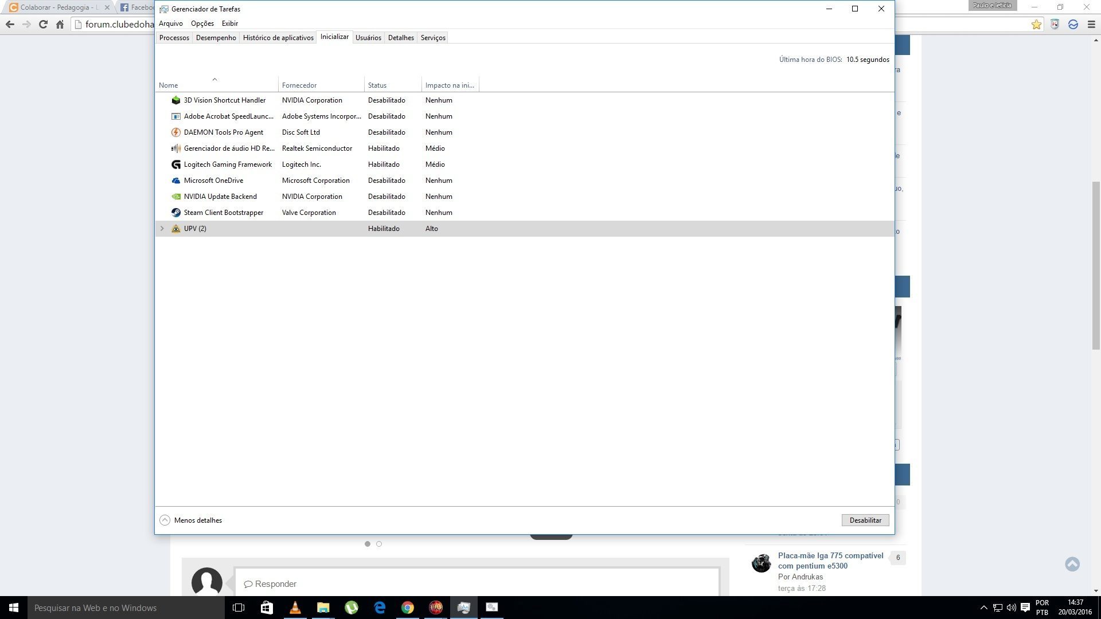This screenshot has width=1101, height=619.
Task: Open the clock showing 14:37
Action: [x=1075, y=608]
